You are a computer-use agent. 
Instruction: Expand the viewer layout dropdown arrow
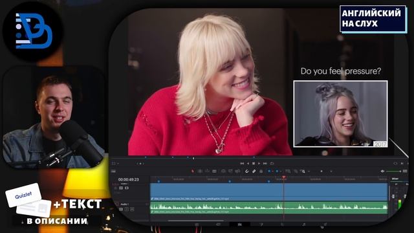118,164
